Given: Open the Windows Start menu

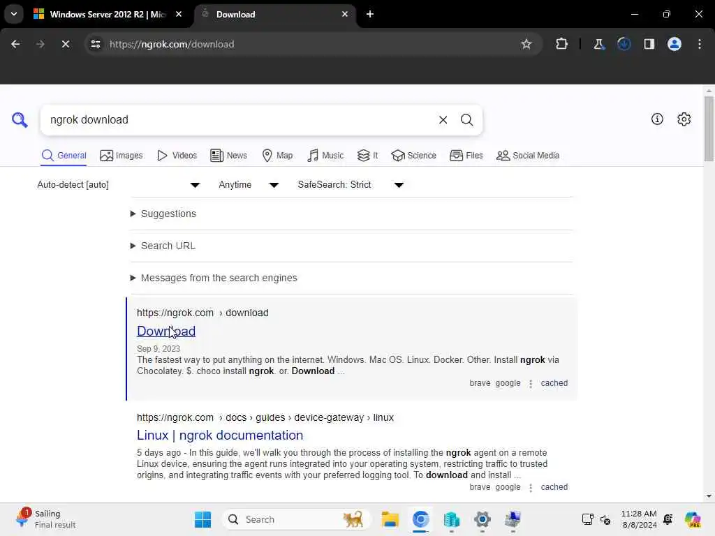Looking at the screenshot, I should click(203, 519).
